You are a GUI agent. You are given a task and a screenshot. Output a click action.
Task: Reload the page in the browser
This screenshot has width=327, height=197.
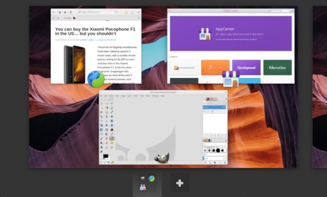coord(71,12)
